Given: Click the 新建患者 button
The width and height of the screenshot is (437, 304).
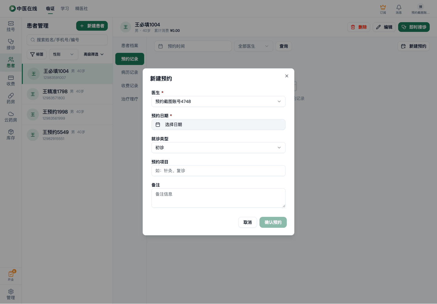Looking at the screenshot, I should 92,26.
